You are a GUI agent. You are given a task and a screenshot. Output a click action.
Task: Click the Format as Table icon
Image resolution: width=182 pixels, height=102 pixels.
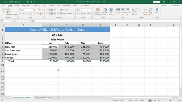[x=105, y=10]
